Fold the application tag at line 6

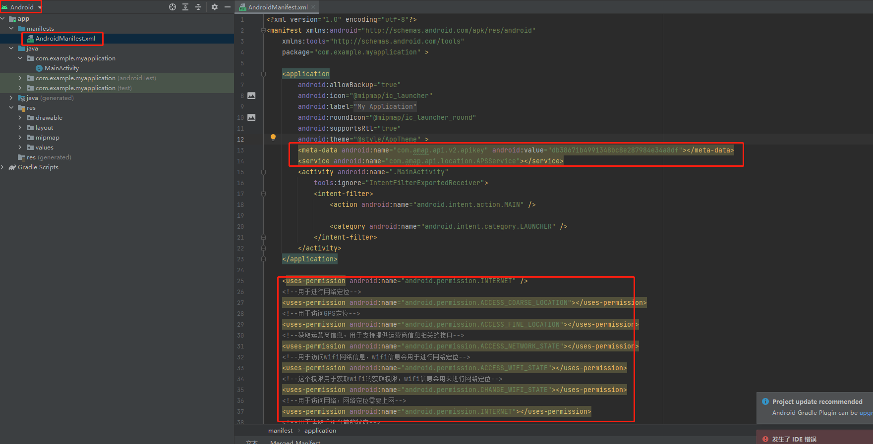[263, 74]
